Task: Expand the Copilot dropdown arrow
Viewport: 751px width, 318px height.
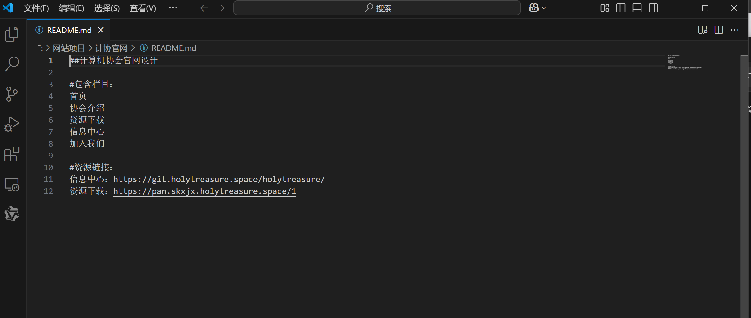Action: point(544,8)
